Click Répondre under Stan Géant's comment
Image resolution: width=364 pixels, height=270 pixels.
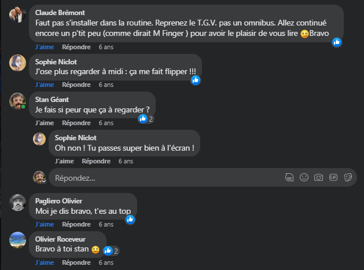point(76,123)
